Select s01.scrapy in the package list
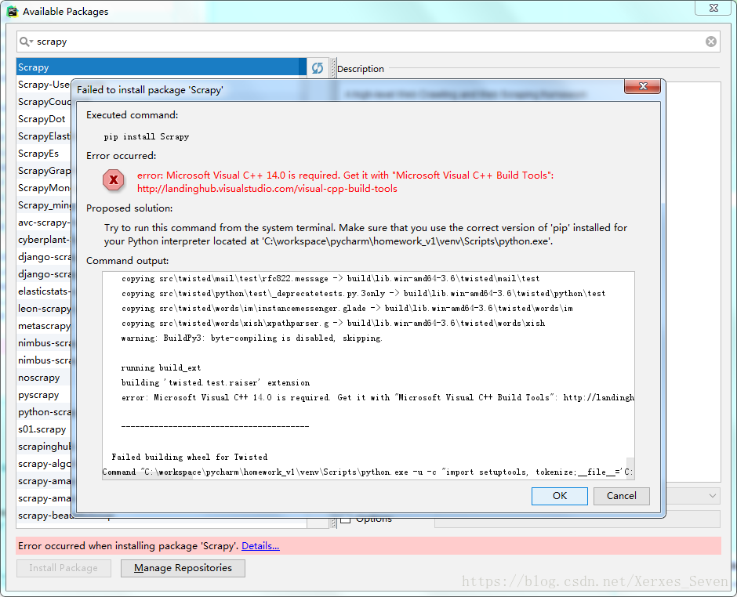The width and height of the screenshot is (737, 597). [44, 429]
